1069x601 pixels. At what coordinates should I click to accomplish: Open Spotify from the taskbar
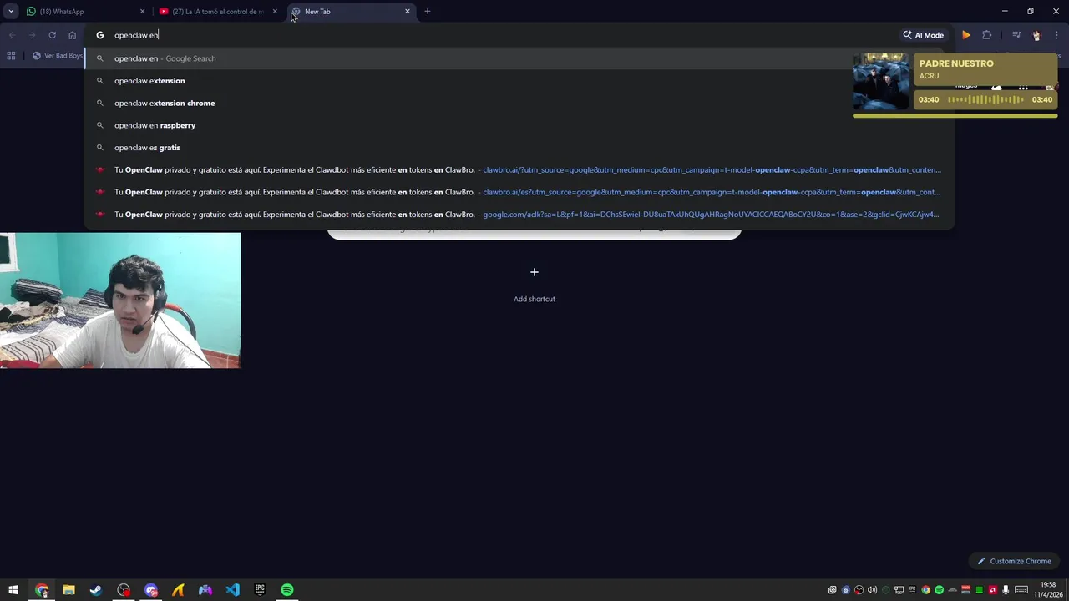tap(287, 590)
